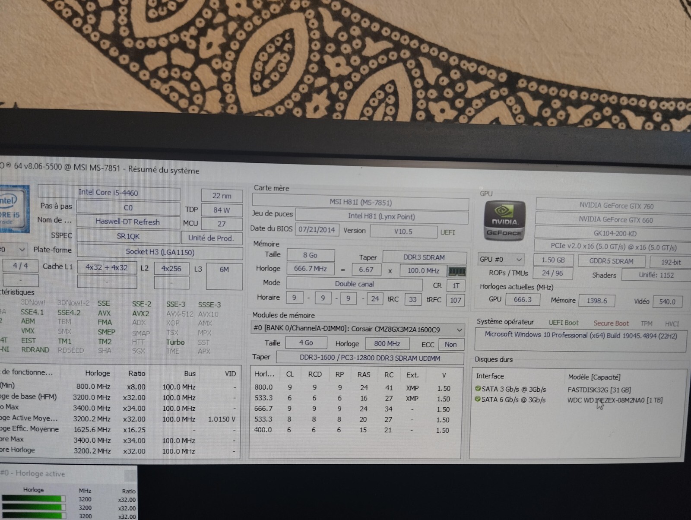Click the Microsoft Windows 10 Professional build field
This screenshot has width=691, height=520.
point(580,340)
